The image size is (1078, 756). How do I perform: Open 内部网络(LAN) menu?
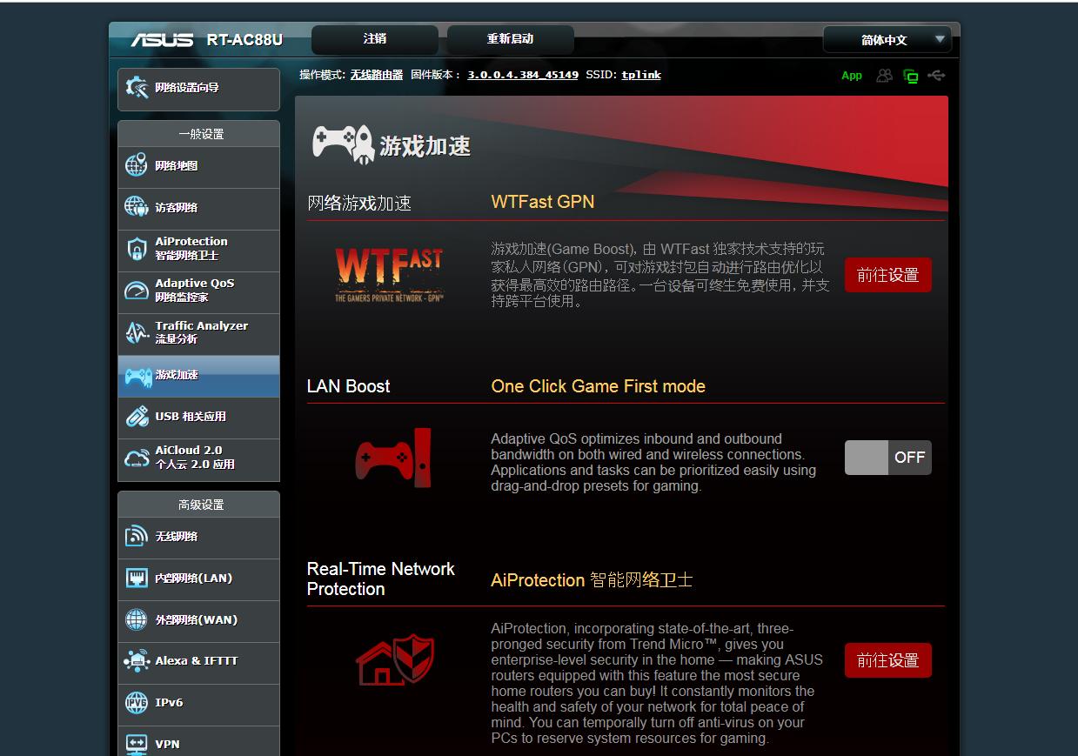click(x=198, y=579)
